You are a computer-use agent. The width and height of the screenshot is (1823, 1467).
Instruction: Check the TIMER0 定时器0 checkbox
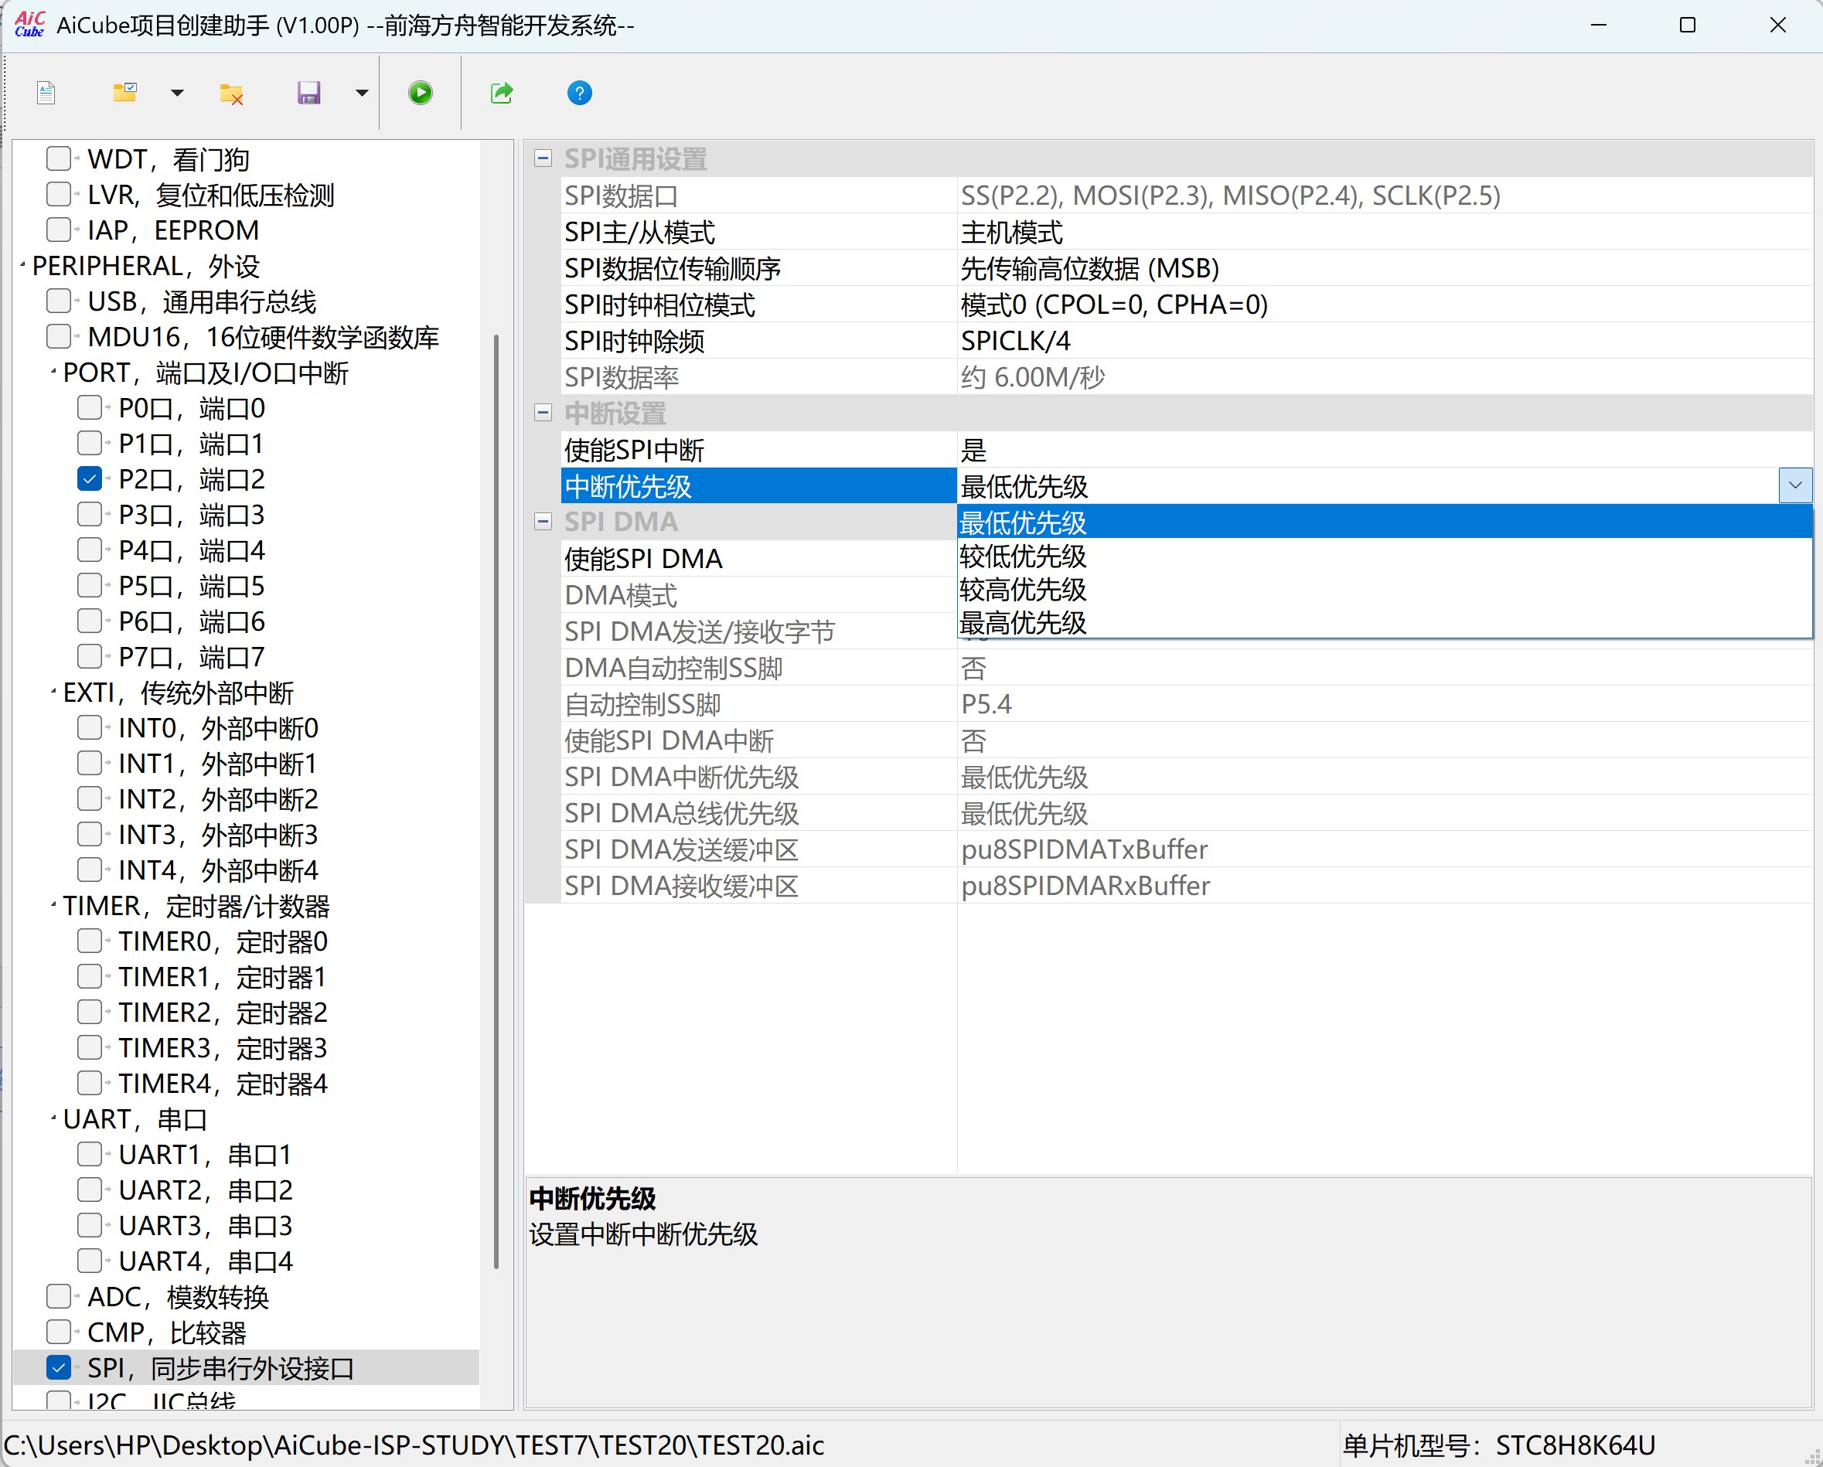pos(90,940)
